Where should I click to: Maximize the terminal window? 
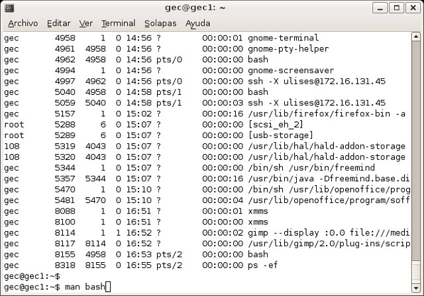[397, 7]
